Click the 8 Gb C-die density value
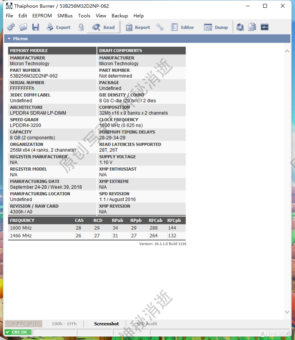 pyautogui.click(x=128, y=101)
